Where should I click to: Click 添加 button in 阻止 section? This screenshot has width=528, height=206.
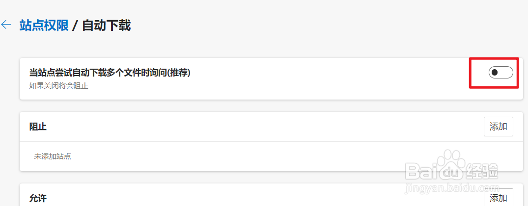(x=498, y=127)
